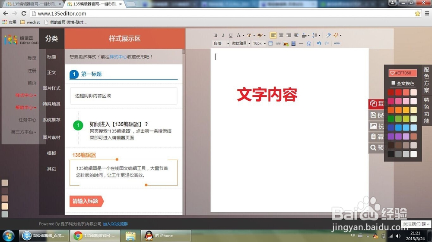Click the strikethrough-style icon with arrow

[x=260, y=35]
